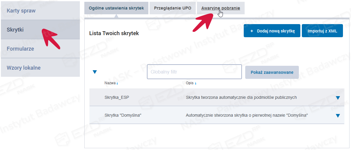Click the Dodaj nową skrytkę button
This screenshot has height=150, width=351.
(x=272, y=31)
